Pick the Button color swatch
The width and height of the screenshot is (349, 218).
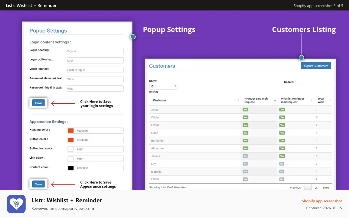pos(71,140)
